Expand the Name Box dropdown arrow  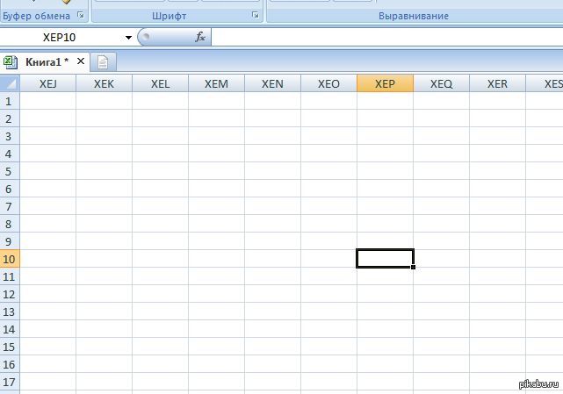click(128, 38)
